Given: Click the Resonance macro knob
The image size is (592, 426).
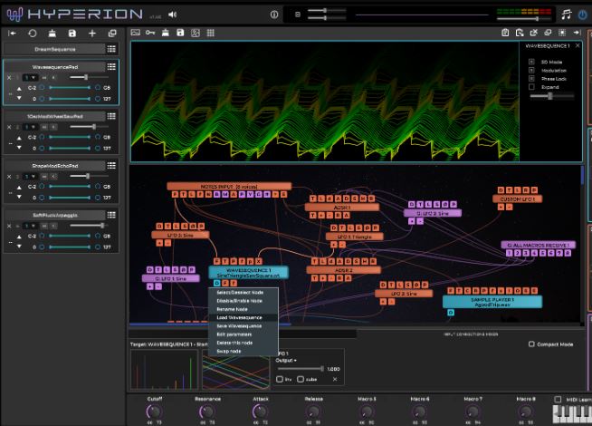Looking at the screenshot, I should 207,411.
